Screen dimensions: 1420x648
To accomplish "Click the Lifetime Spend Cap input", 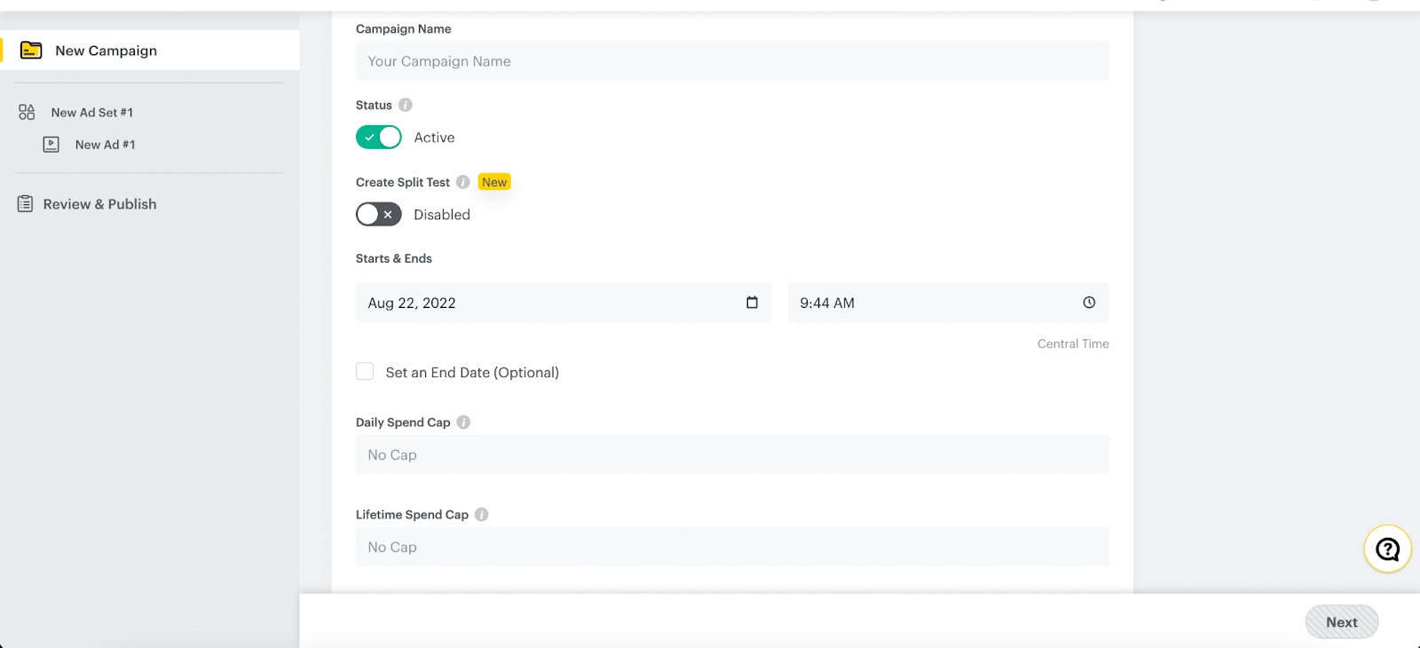I will click(732, 547).
